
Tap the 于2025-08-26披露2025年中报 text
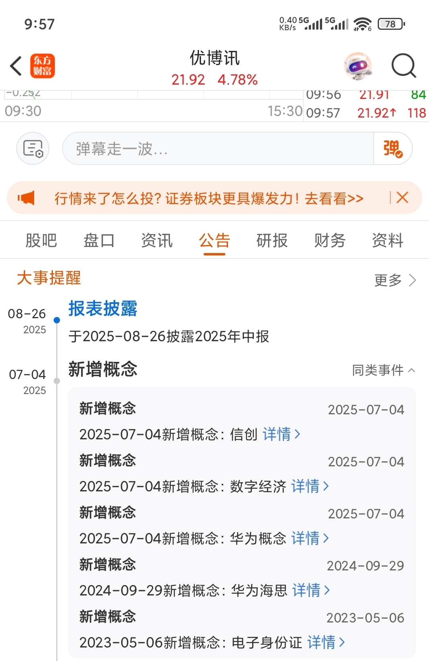click(169, 336)
